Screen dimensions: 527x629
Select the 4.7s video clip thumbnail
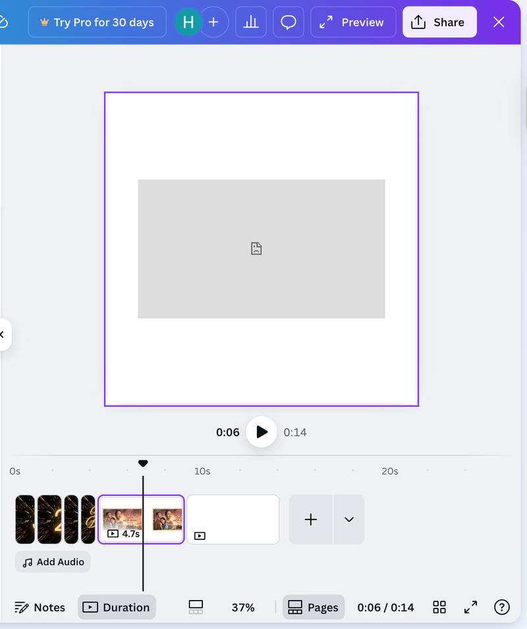[x=140, y=520]
